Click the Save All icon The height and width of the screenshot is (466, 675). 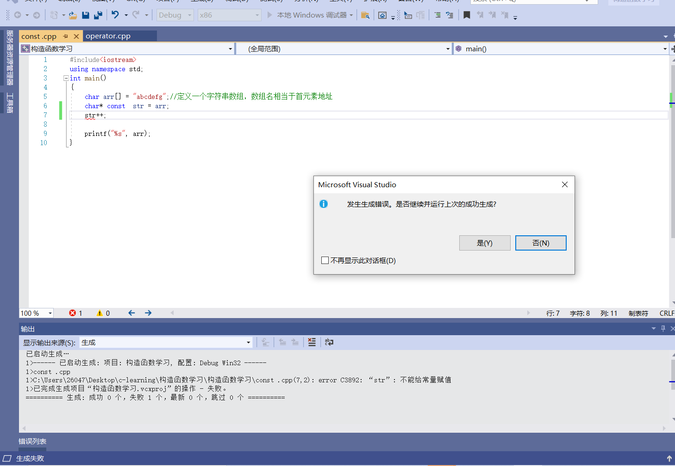pos(97,15)
